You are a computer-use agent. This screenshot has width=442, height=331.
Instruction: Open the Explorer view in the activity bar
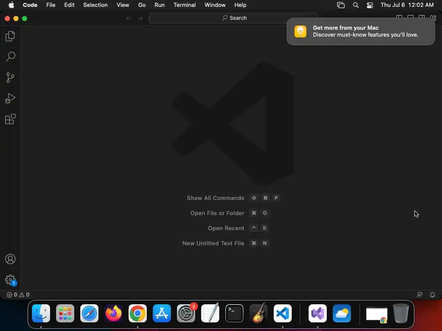10,36
